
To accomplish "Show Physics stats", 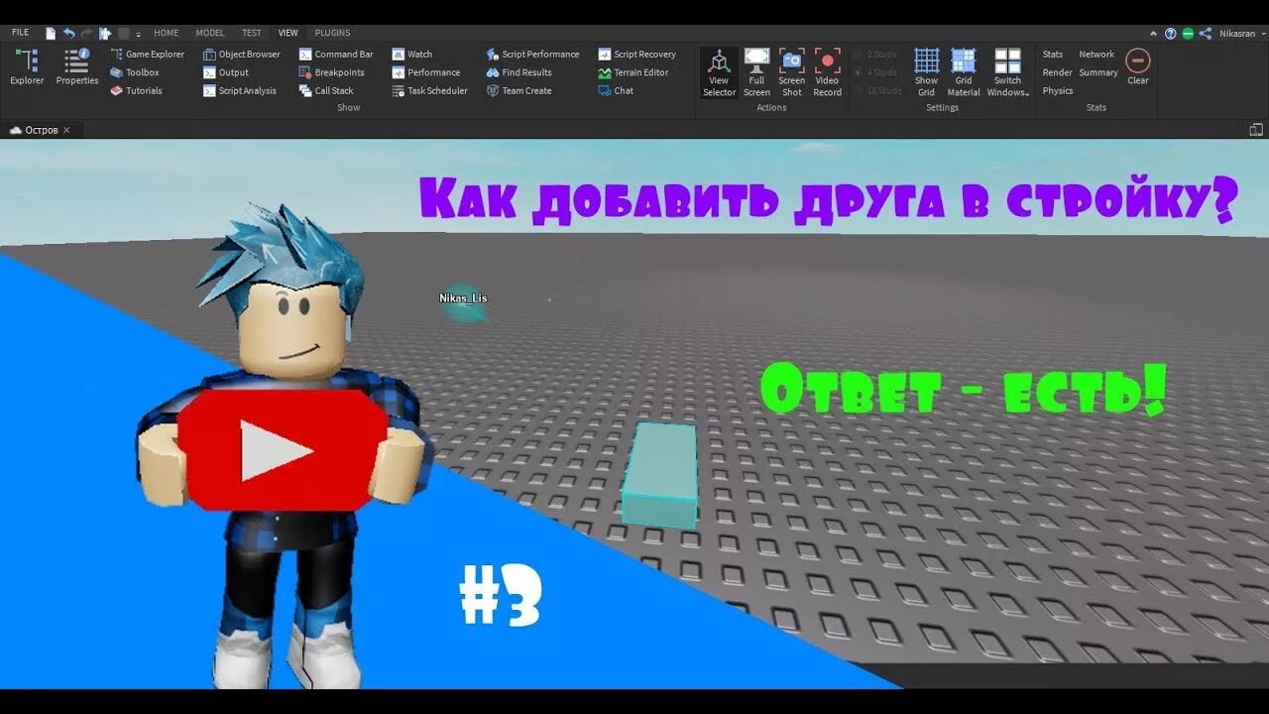I will click(1058, 90).
